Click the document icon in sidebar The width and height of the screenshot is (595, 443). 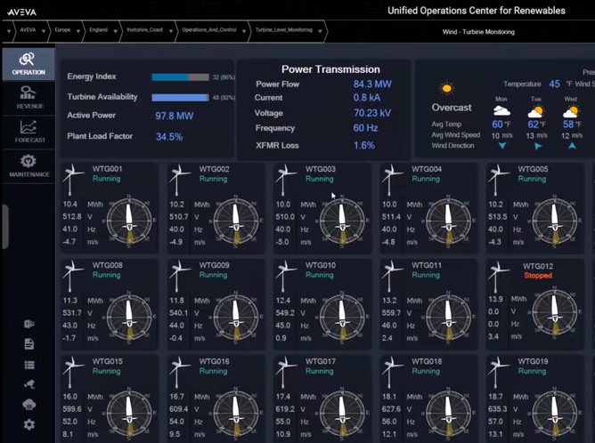pyautogui.click(x=29, y=344)
